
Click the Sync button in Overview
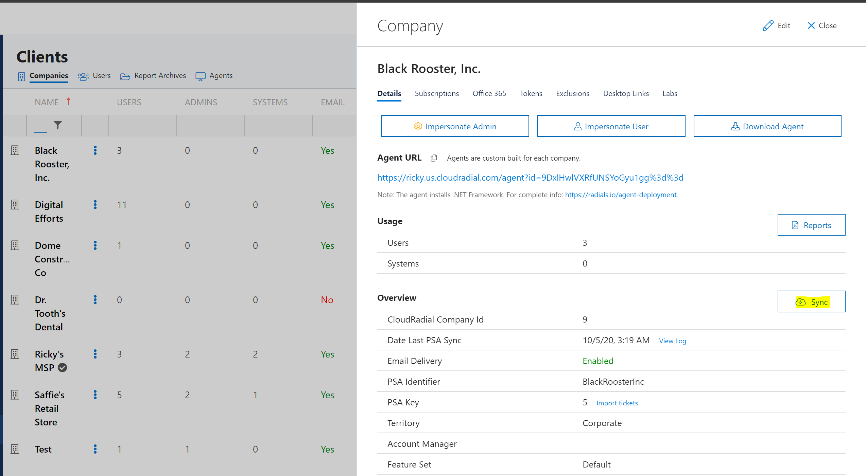[x=811, y=302]
